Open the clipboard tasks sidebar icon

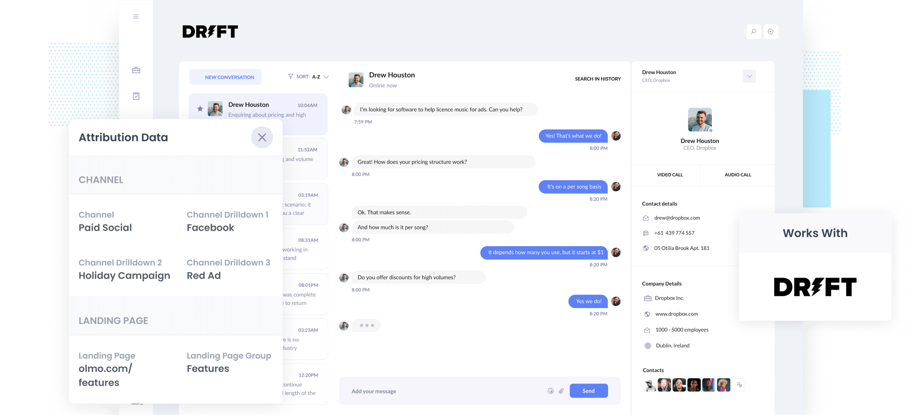click(136, 96)
